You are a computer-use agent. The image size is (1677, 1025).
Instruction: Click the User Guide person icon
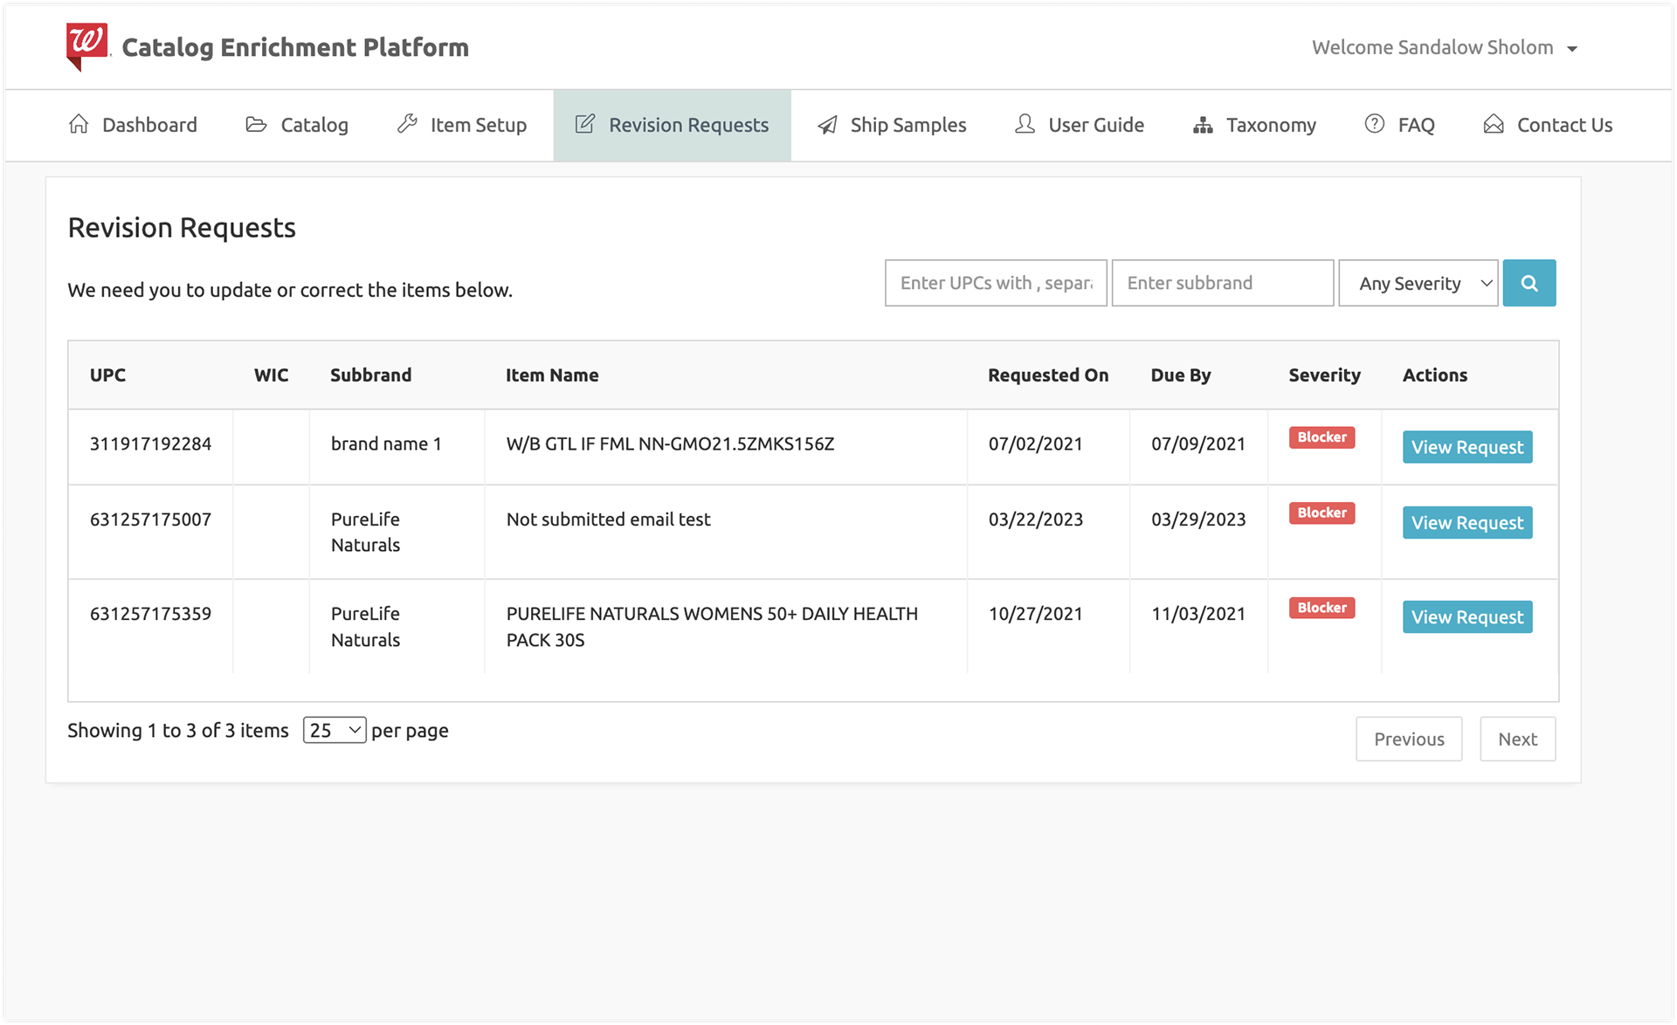click(x=1025, y=124)
